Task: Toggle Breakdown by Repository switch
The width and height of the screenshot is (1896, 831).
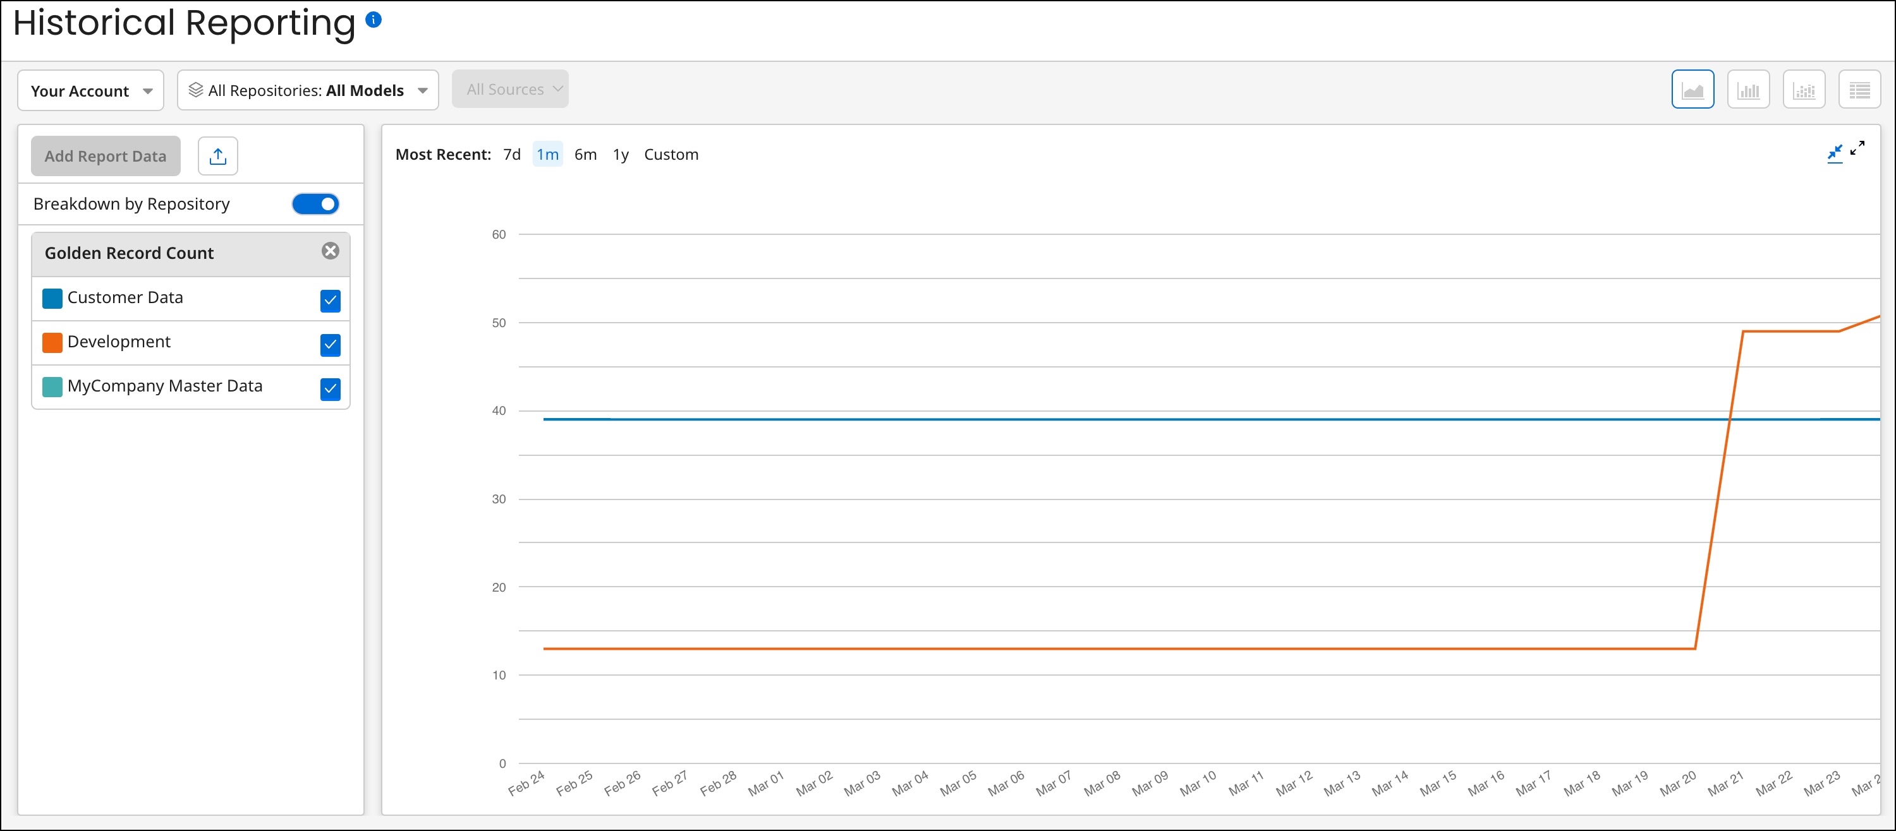Action: (316, 204)
